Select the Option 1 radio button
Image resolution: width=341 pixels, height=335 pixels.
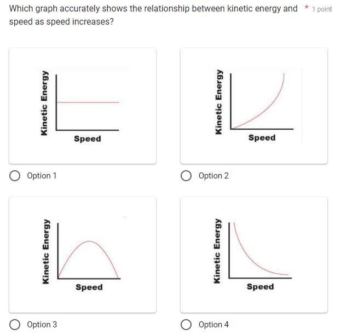[x=15, y=176]
